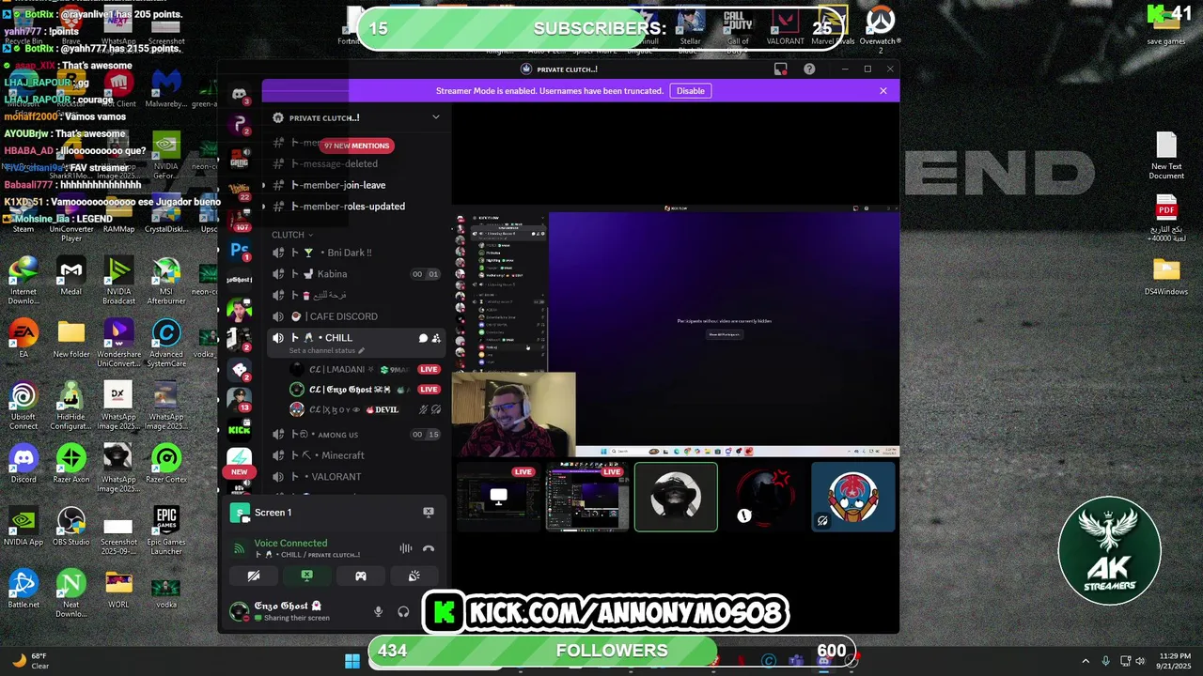The image size is (1203, 676).
Task: Open EA app desktop shortcut
Action: 23,339
